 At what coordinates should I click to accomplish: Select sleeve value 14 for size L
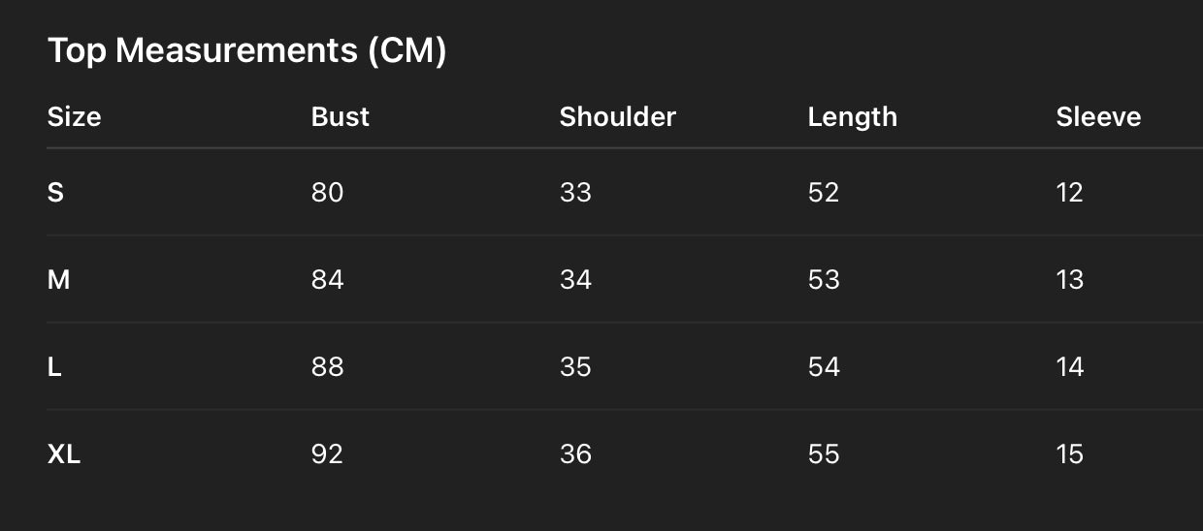click(x=1069, y=367)
